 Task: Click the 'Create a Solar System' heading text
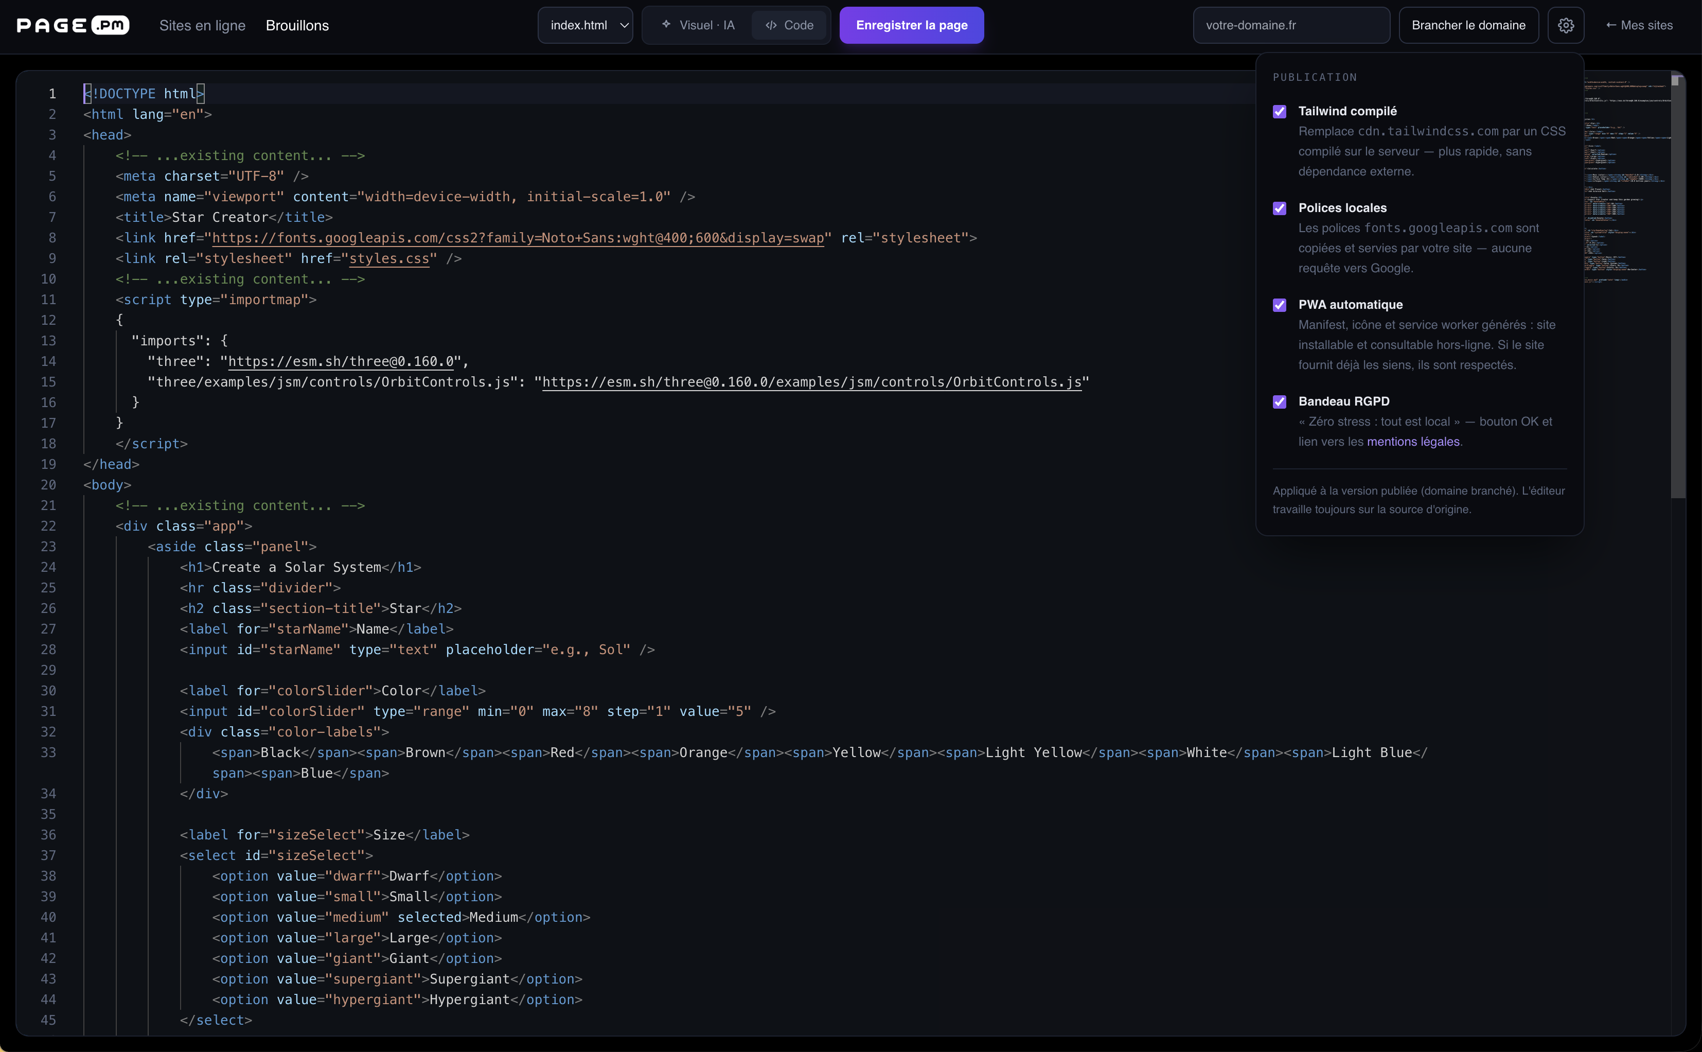pos(296,567)
